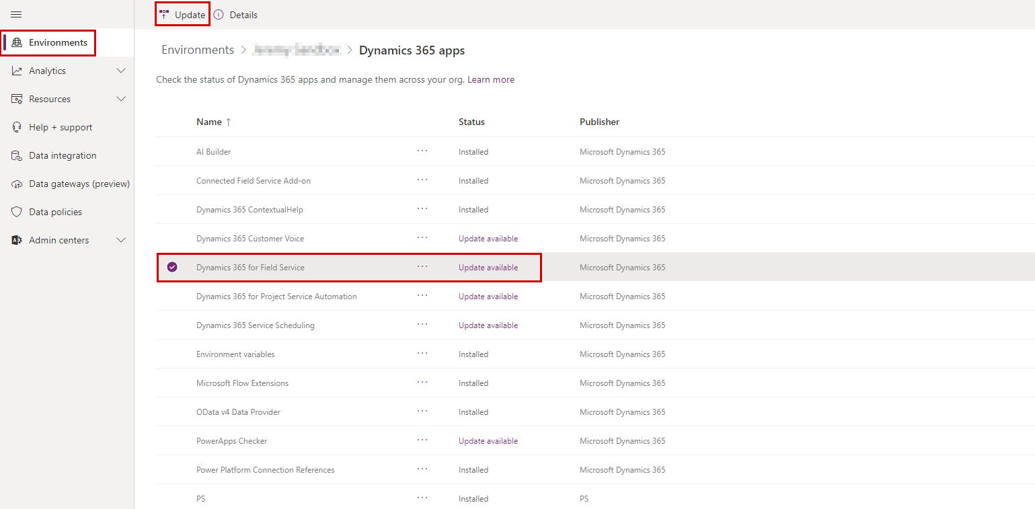Open more options for AI Builder
The width and height of the screenshot is (1035, 509).
coord(422,151)
